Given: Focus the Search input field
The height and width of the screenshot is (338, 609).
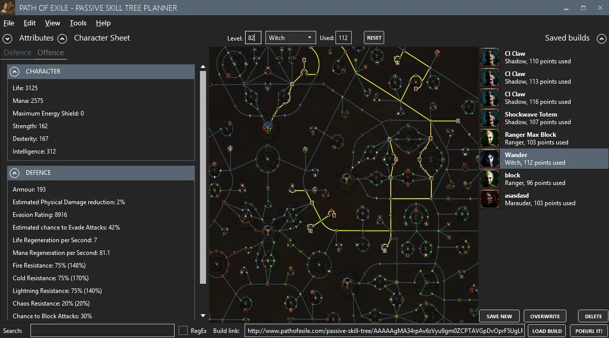Looking at the screenshot, I should tap(102, 331).
